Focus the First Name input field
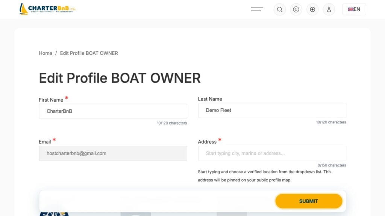 pyautogui.click(x=113, y=111)
